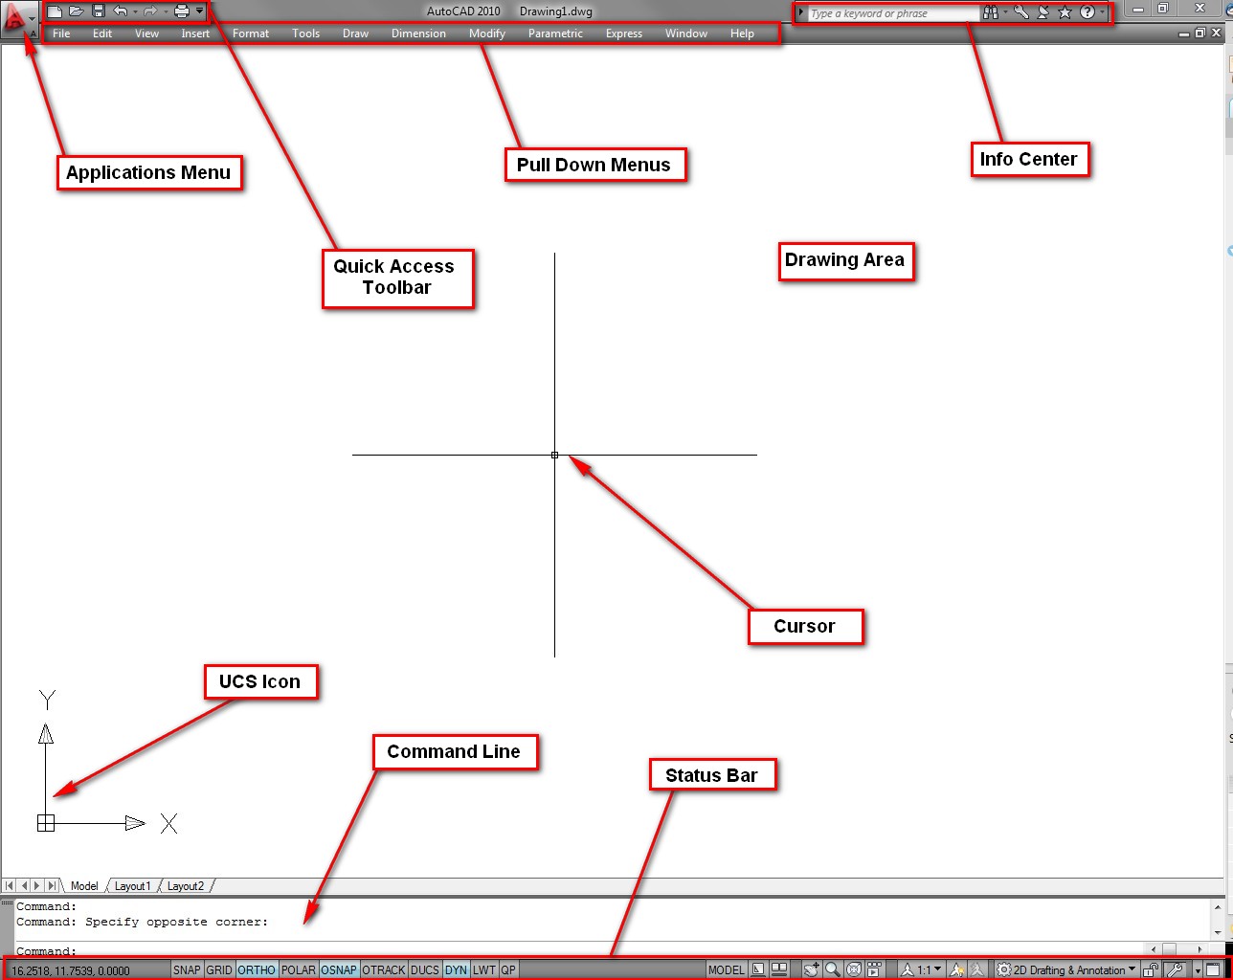
Task: Save the drawing with the Save icon
Action: coord(99,11)
